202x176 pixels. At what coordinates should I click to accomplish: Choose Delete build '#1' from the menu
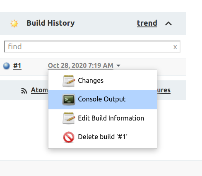103,137
